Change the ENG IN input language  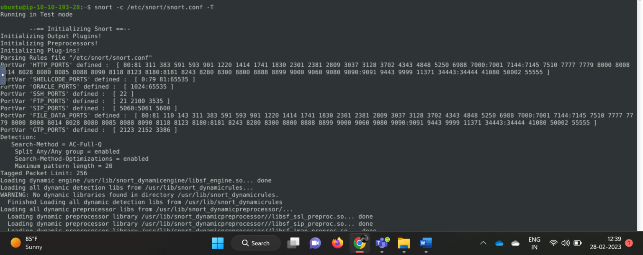534,243
